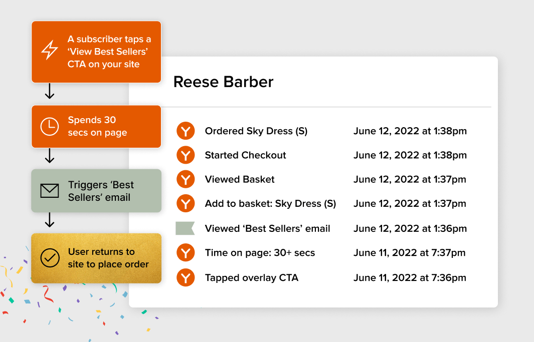Click the Reese Barber profile name

(223, 82)
